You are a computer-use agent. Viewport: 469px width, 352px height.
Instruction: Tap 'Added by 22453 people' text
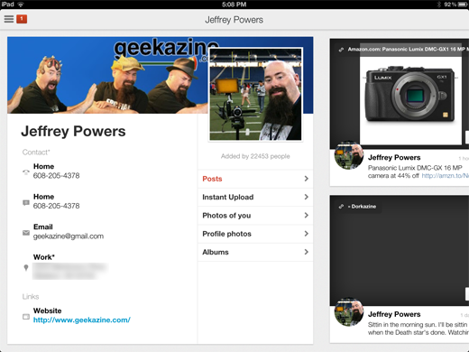[255, 156]
